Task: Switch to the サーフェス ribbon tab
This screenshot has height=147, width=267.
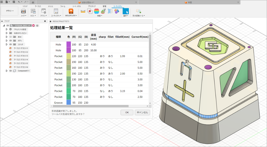Action: click(38, 6)
